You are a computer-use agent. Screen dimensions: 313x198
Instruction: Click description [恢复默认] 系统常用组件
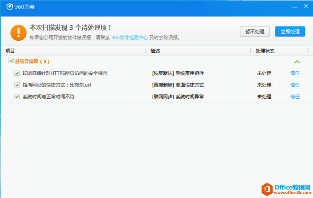178,73
